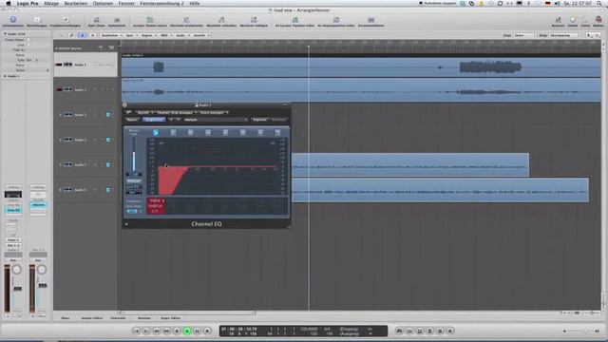The height and width of the screenshot is (342, 608).
Task: Click the Audio 1 channel strip volume fader
Action: (17, 289)
